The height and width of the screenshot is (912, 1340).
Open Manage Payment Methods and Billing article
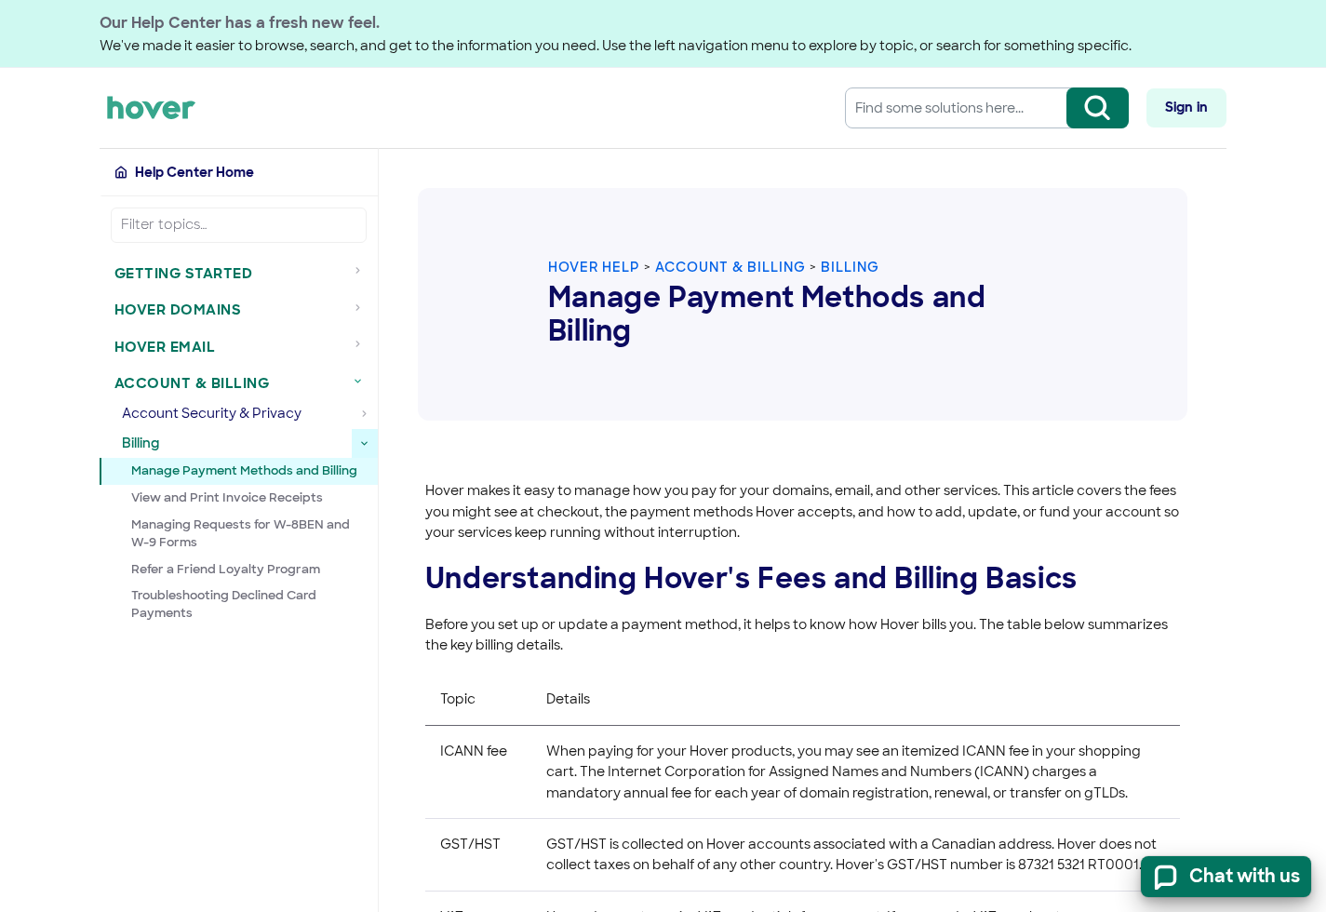point(244,471)
